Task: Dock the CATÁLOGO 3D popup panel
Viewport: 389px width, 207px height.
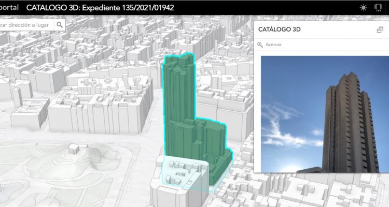Action: [380, 29]
